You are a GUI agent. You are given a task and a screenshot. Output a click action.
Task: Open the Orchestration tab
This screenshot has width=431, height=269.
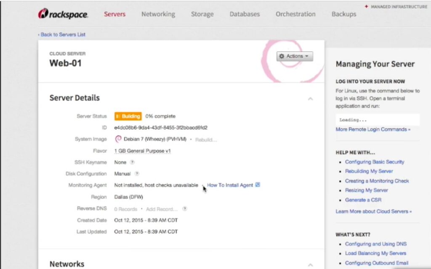pos(295,14)
